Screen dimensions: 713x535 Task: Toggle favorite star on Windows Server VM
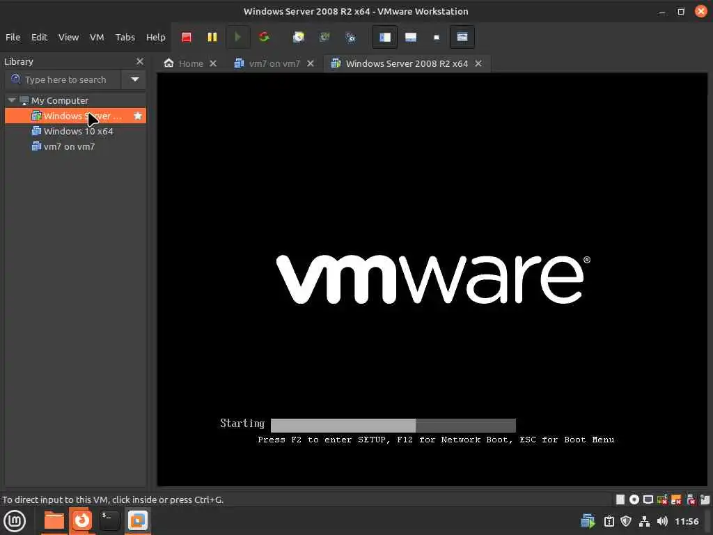pyautogui.click(x=138, y=116)
